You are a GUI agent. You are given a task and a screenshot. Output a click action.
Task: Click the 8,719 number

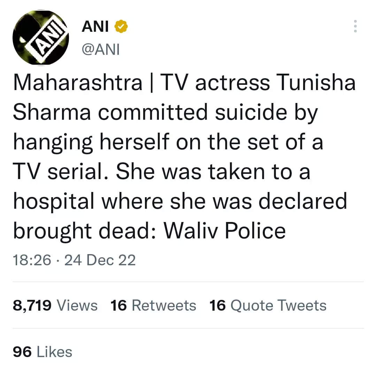point(32,305)
